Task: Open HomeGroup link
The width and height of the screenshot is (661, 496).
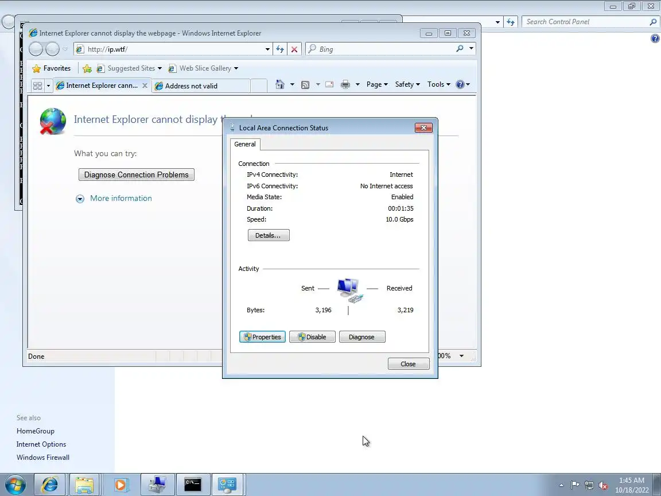Action: [36, 431]
